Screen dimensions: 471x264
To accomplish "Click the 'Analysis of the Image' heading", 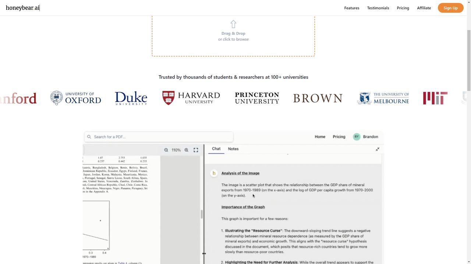I will click(x=240, y=173).
